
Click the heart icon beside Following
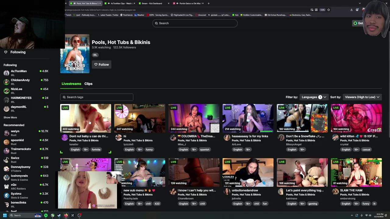pyautogui.click(x=5, y=52)
